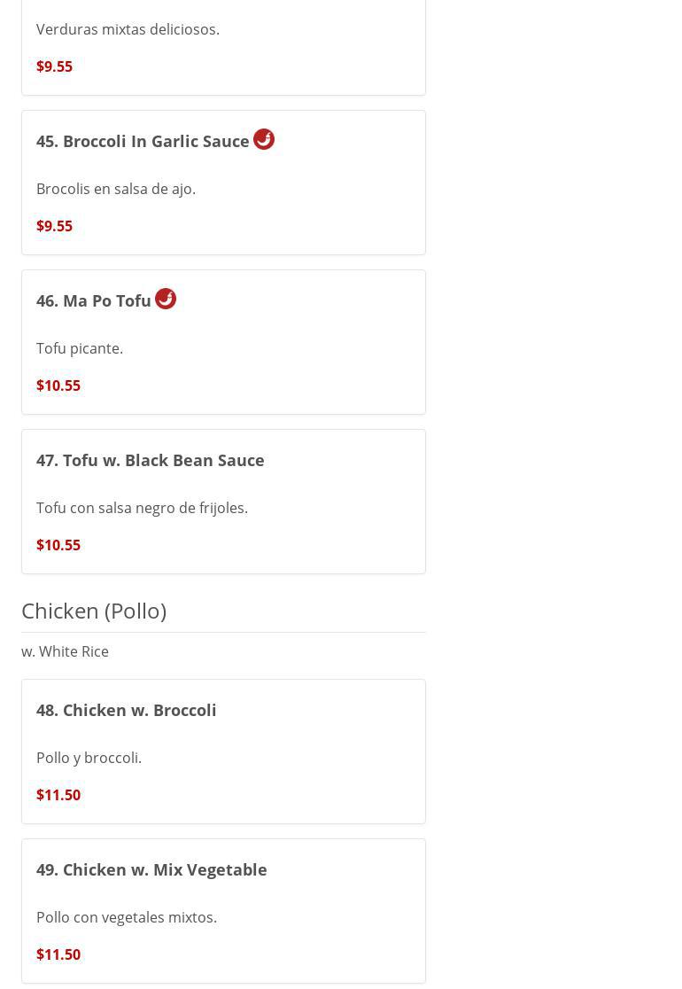Screen dimensions: 682x989
Task: Click the $10.55 price for Tofu w. Black Bean Sauce
Action: pyautogui.click(x=58, y=545)
